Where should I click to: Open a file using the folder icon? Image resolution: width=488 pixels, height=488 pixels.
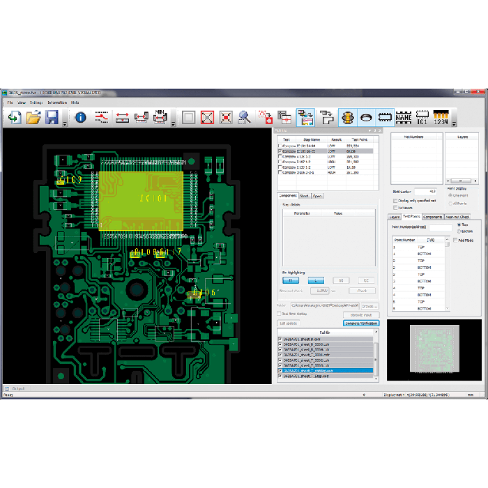tap(33, 117)
